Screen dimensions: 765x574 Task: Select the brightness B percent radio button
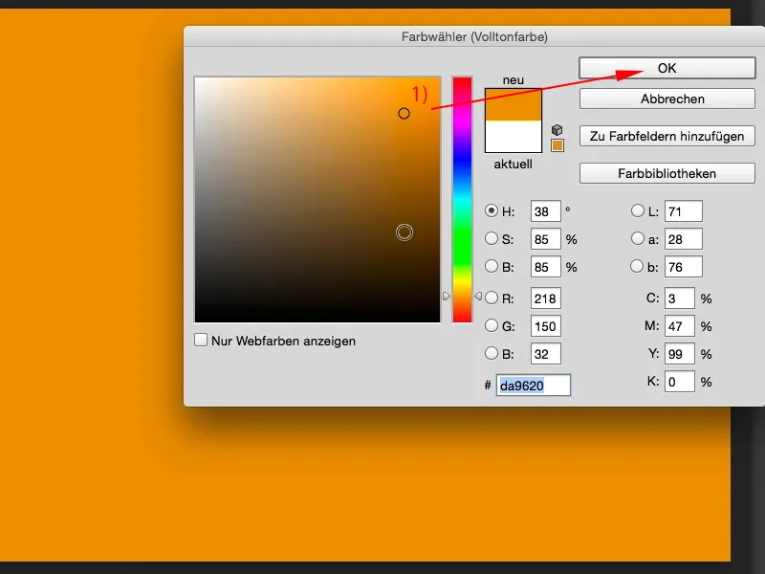[x=492, y=267]
